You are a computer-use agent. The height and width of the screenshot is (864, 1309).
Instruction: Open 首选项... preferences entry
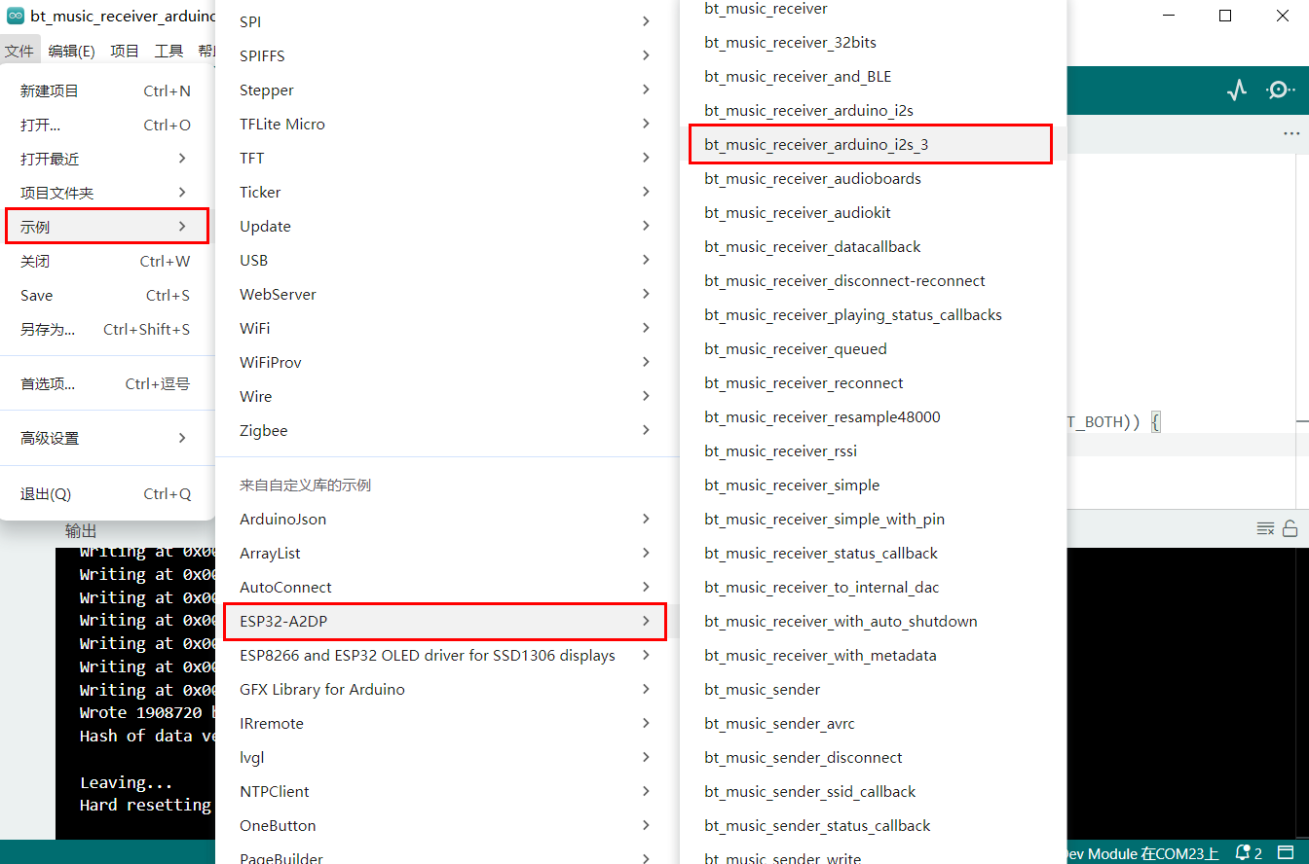(106, 383)
